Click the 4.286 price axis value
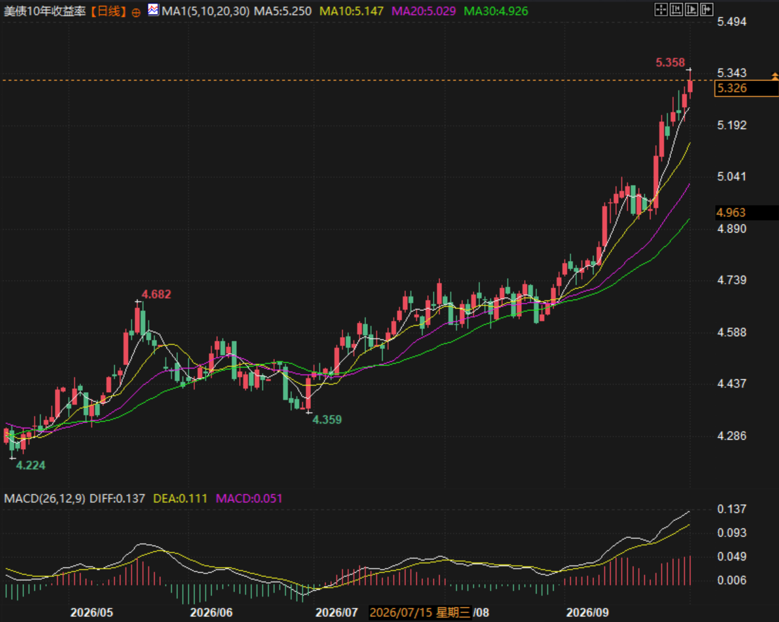Image resolution: width=779 pixels, height=622 pixels. [731, 436]
